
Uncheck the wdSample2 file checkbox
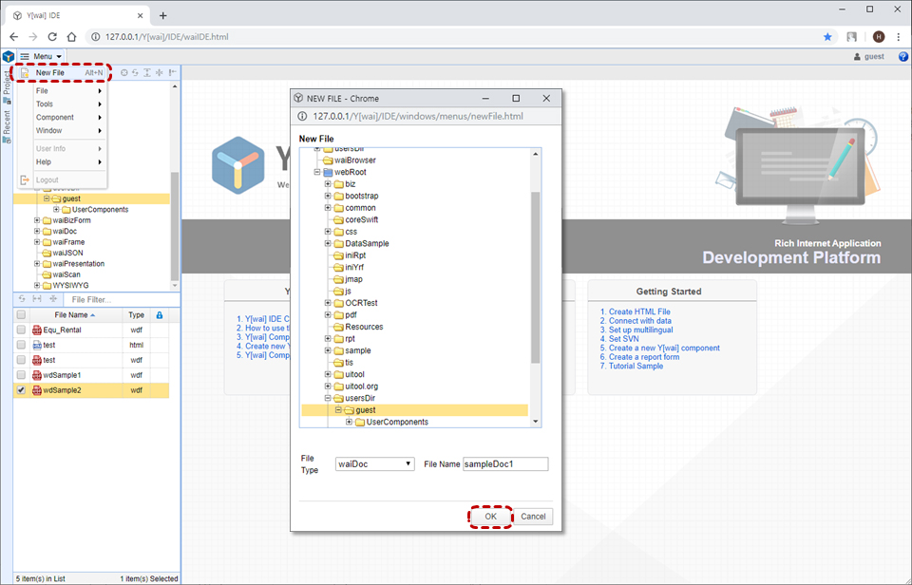(x=21, y=390)
